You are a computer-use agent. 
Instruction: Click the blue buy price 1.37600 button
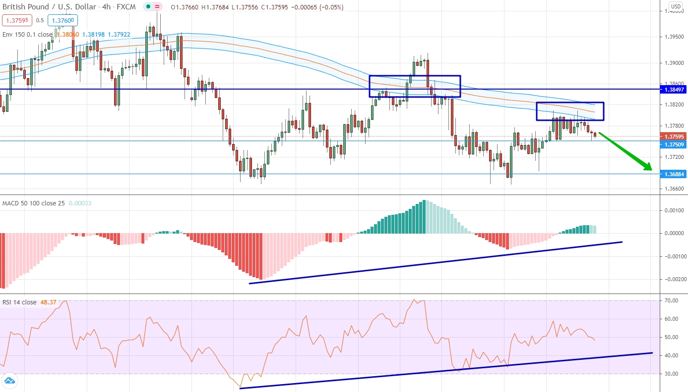pos(62,20)
